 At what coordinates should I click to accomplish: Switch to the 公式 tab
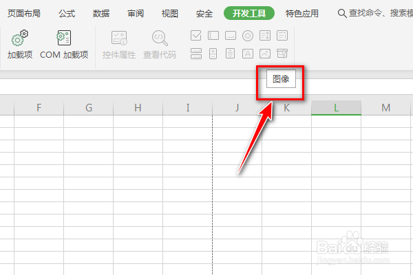coord(67,13)
